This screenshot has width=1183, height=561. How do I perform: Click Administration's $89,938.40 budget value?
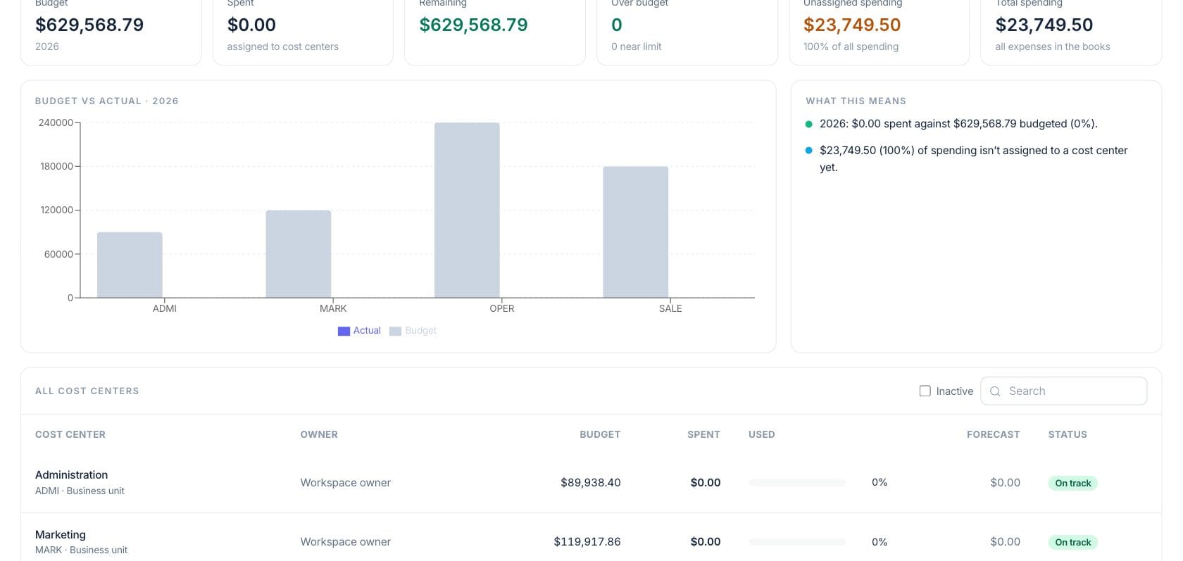[591, 482]
